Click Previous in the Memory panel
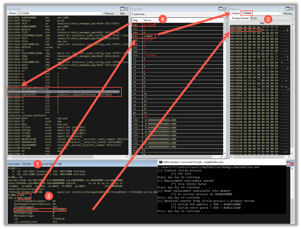The height and width of the screenshot is (229, 301). click(x=288, y=13)
